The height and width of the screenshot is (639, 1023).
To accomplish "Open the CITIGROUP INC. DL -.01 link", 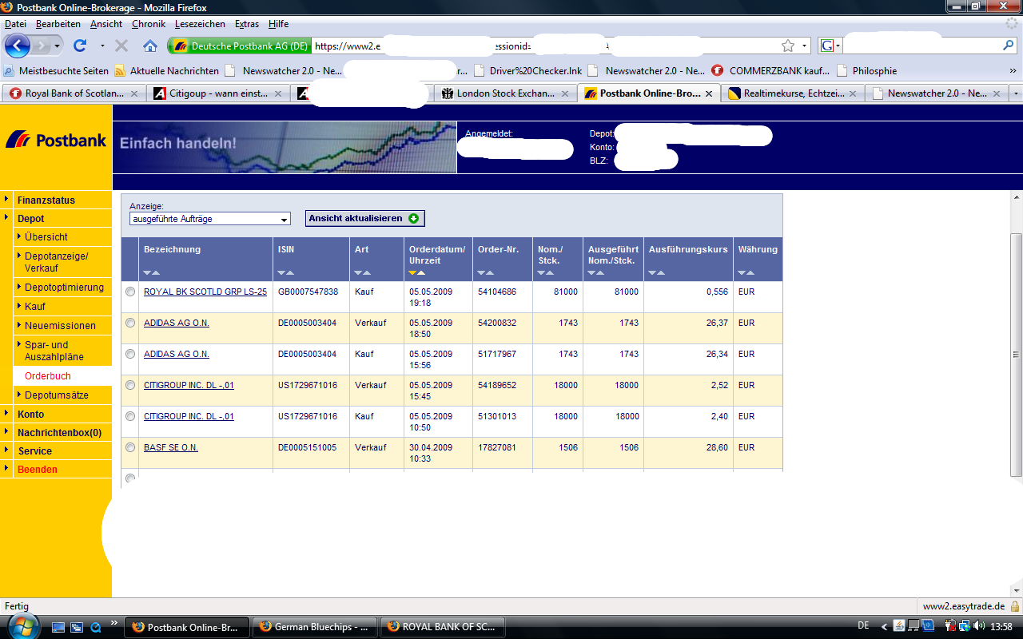I will (x=189, y=385).
